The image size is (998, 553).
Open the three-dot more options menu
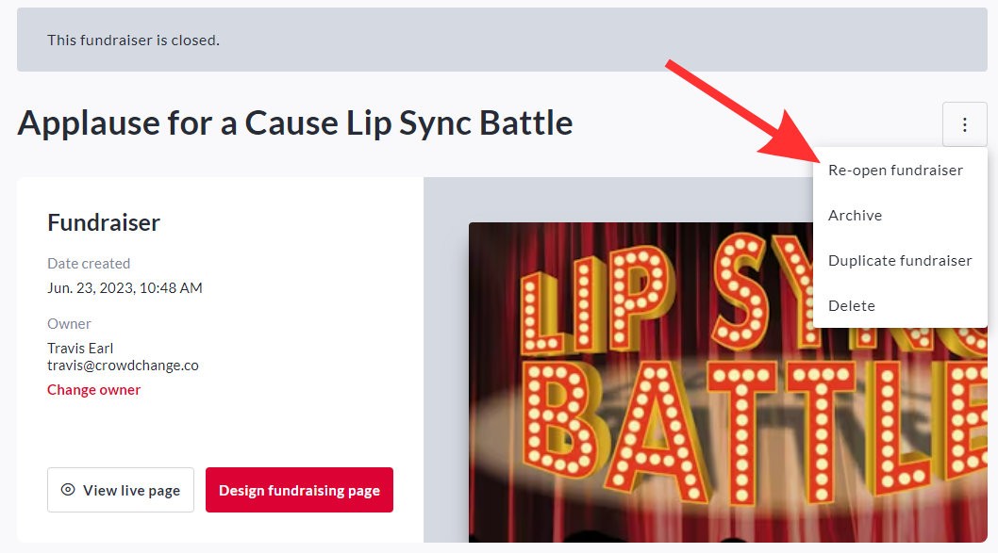click(964, 124)
